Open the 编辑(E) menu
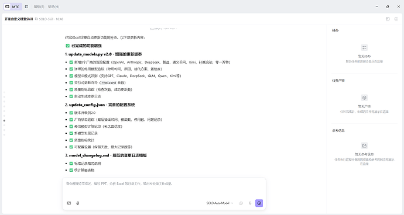The height and width of the screenshot is (215, 404). pyautogui.click(x=39, y=6)
